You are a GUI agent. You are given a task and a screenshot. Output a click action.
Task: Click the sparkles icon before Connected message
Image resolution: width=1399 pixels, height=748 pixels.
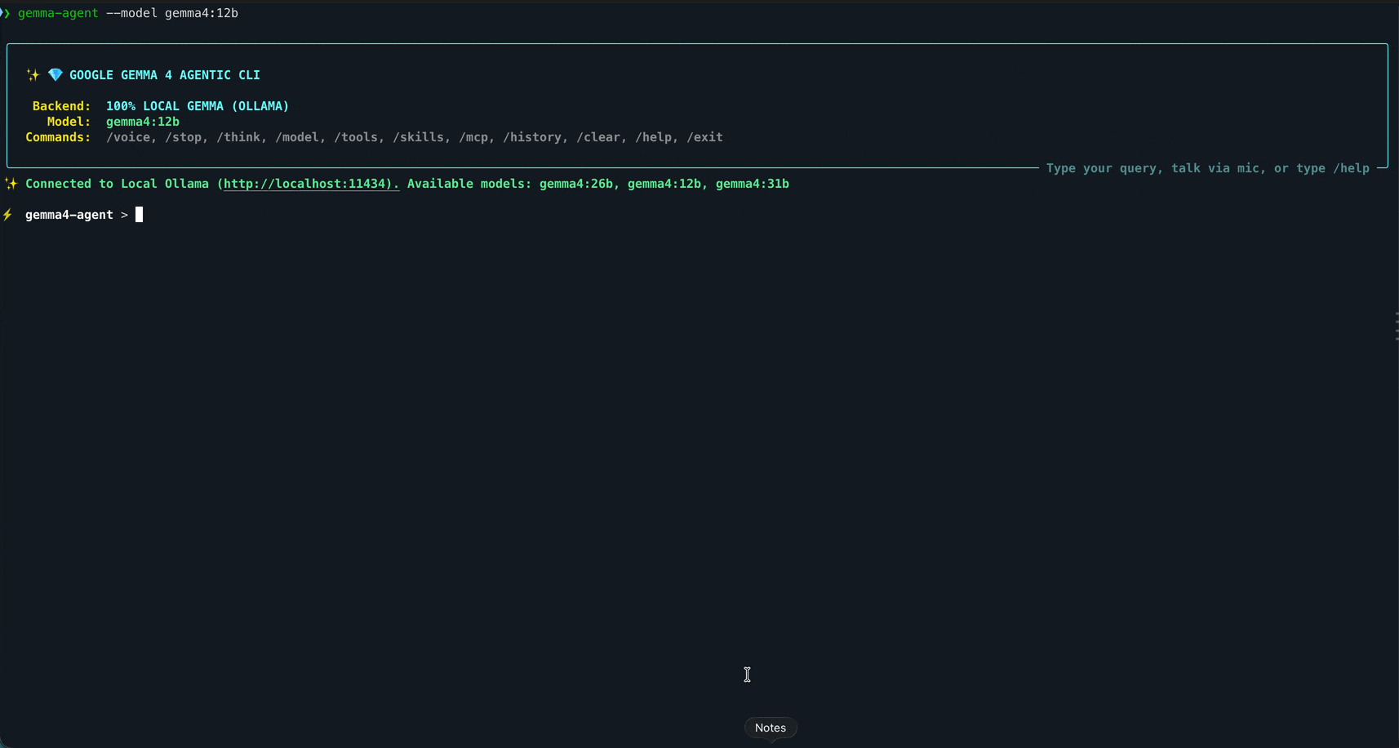[11, 184]
